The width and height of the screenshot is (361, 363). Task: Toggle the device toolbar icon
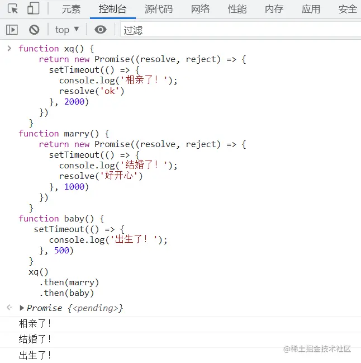tap(34, 9)
